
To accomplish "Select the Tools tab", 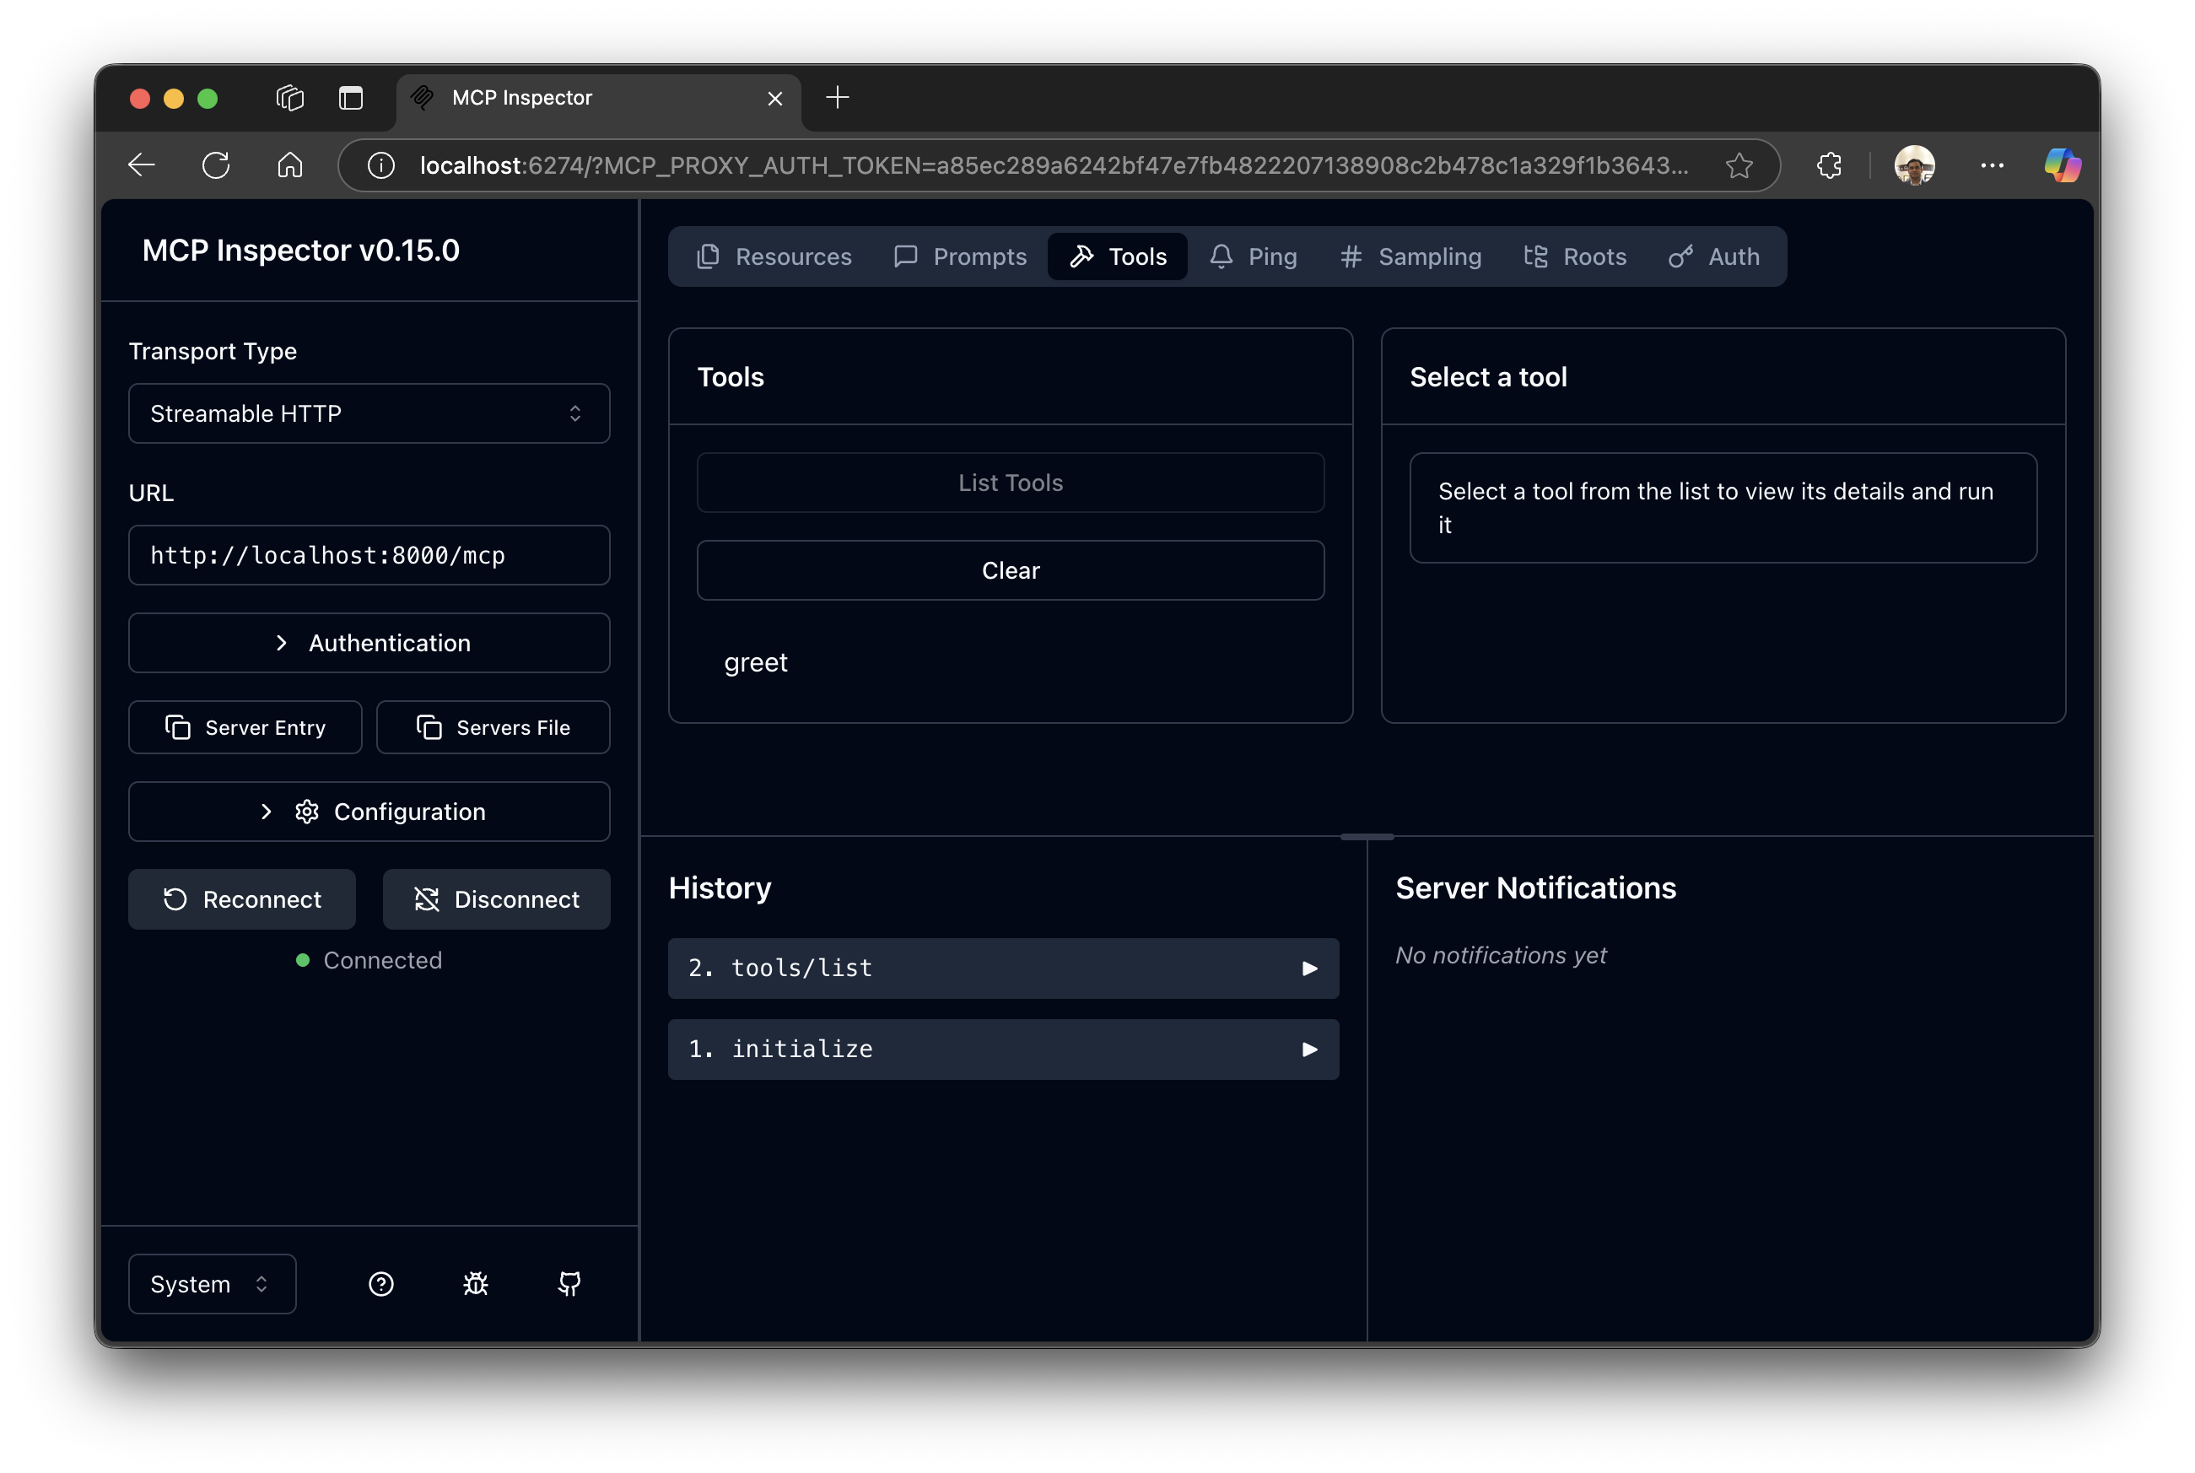I will click(1118, 256).
